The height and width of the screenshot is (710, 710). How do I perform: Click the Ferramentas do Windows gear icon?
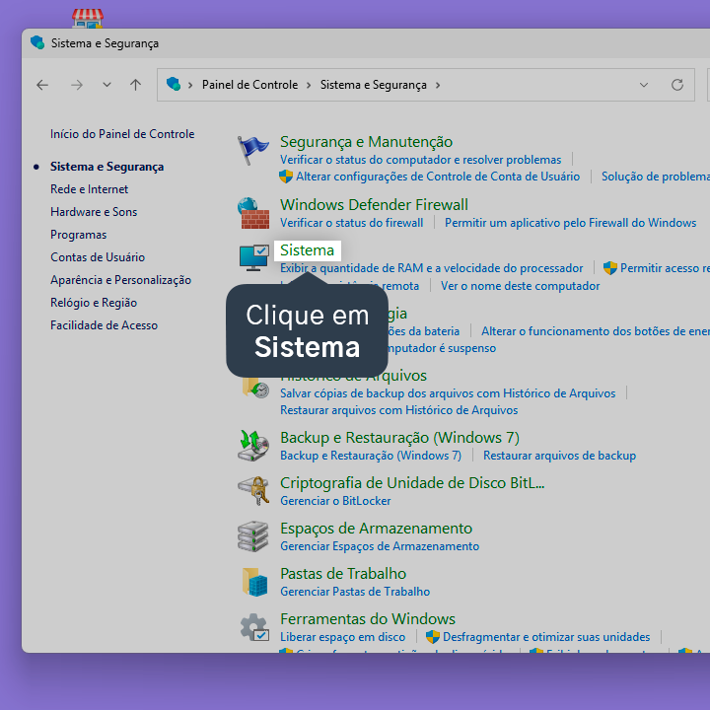click(254, 627)
